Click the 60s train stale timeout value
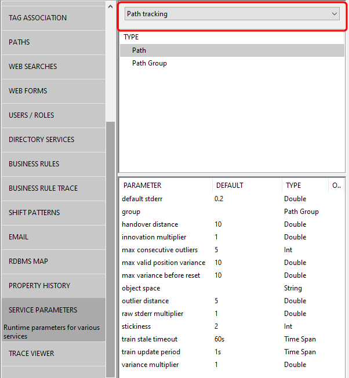Screen dimensions: 349x378 pyautogui.click(x=219, y=339)
